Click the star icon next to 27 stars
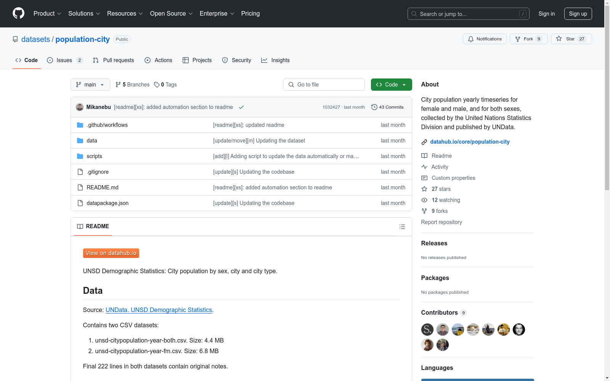This screenshot has height=381, width=610. [424, 189]
